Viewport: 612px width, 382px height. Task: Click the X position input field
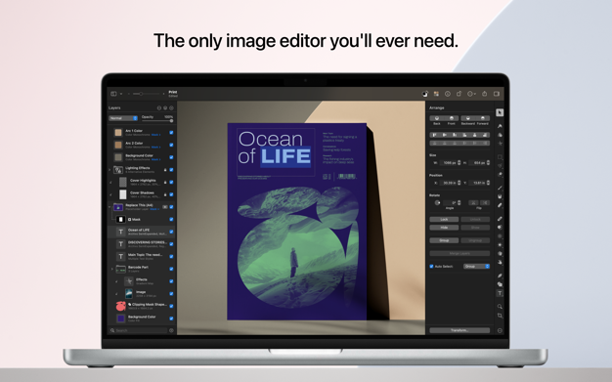click(x=448, y=183)
